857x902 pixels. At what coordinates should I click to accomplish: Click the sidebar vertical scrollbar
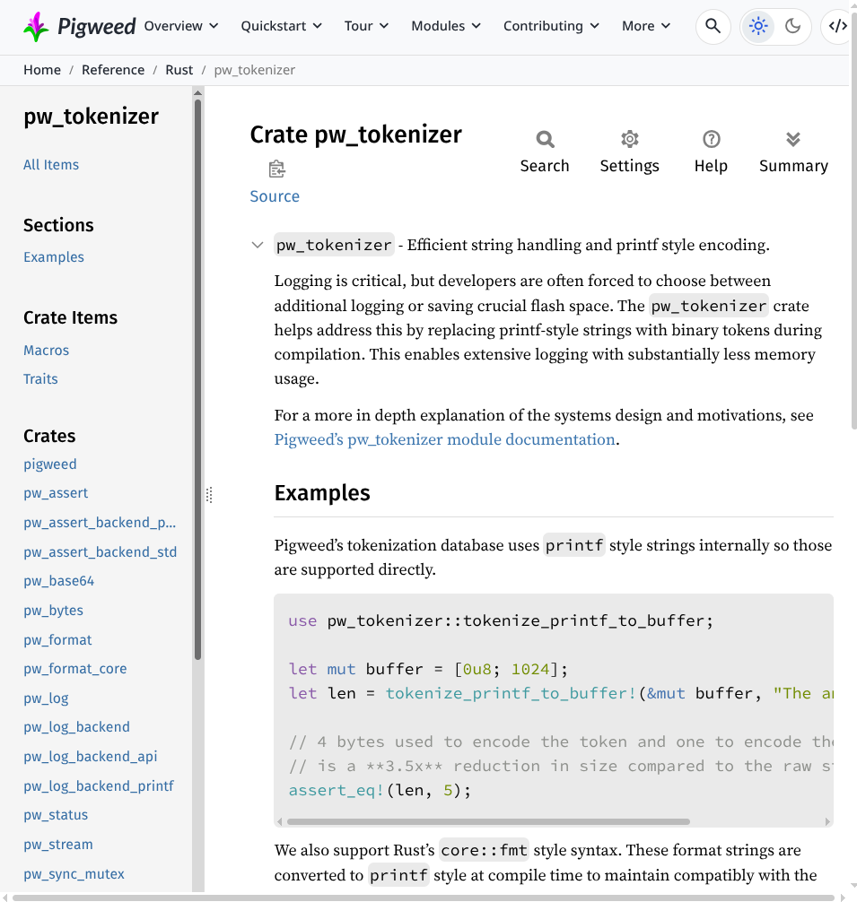(198, 379)
